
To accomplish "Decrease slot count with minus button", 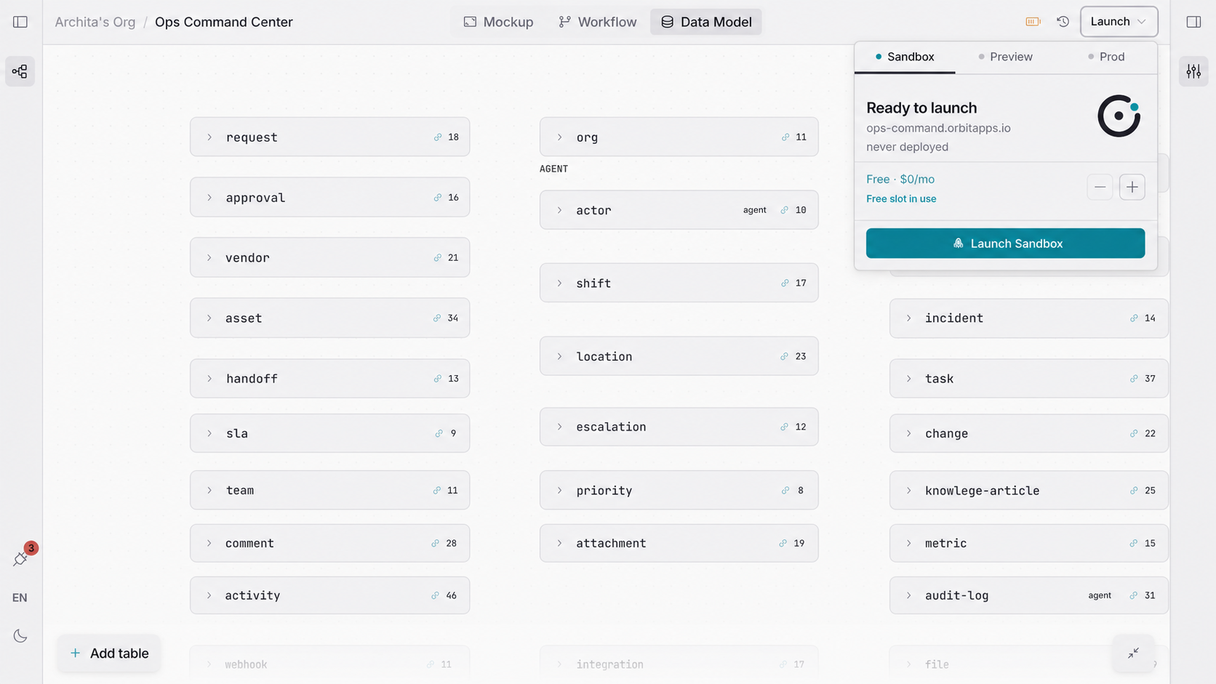I will pyautogui.click(x=1100, y=187).
